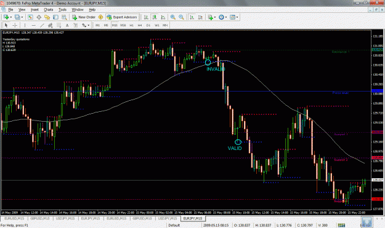Show the Navigator panel (folder star icon)
The width and height of the screenshot is (385, 228).
click(x=47, y=17)
